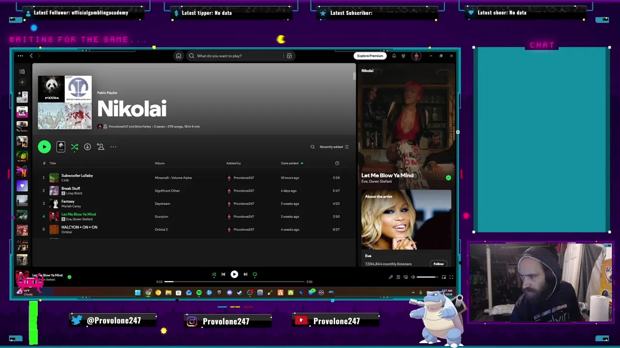Screen dimensions: 620x348
Task: Toggle shuffle in the playlist header
Action: 75,147
